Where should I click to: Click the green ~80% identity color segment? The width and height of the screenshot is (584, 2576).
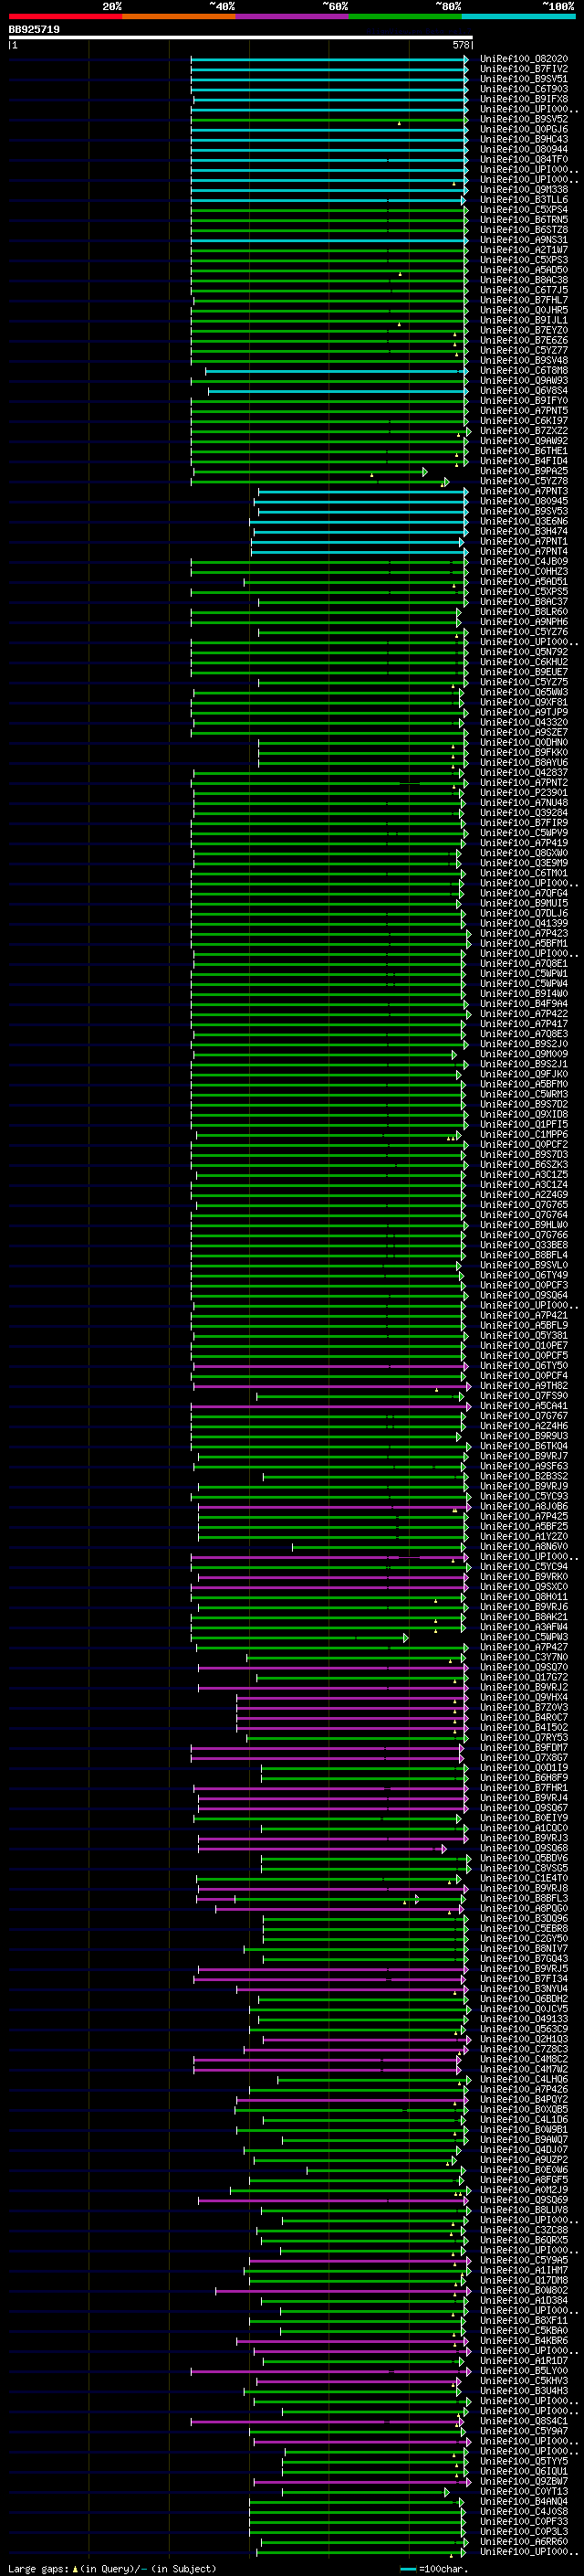point(405,17)
